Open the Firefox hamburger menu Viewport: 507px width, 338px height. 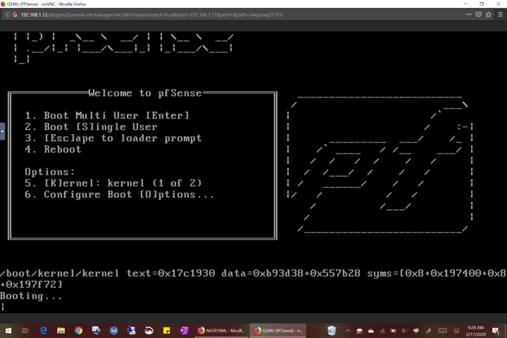[500, 15]
